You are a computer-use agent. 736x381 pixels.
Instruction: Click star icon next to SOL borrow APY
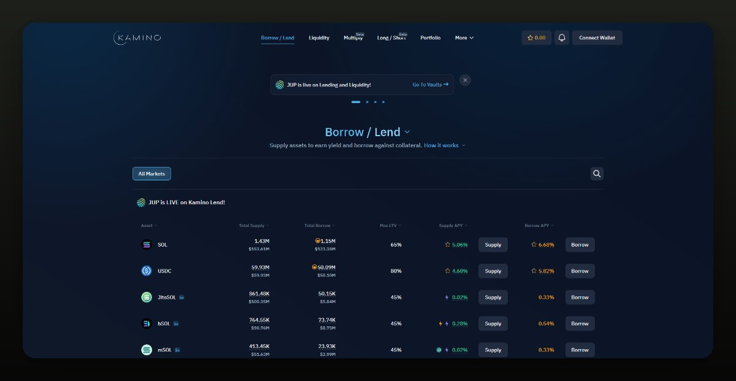click(534, 245)
